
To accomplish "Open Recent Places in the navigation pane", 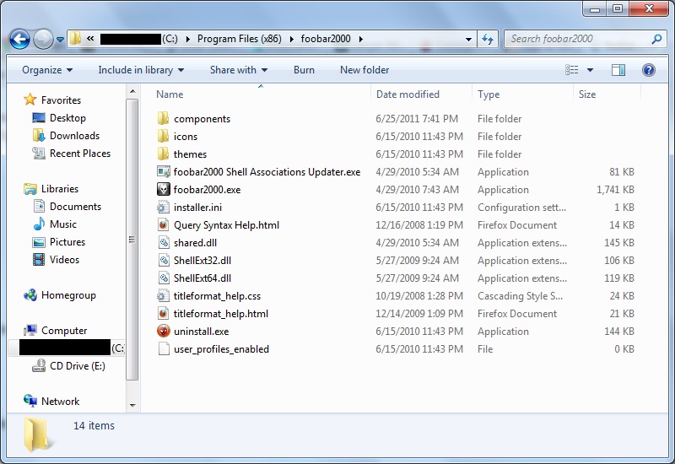I will tap(79, 154).
